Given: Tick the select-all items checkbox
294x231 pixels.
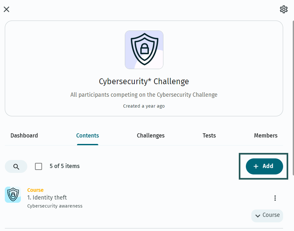Looking at the screenshot, I should (x=39, y=166).
